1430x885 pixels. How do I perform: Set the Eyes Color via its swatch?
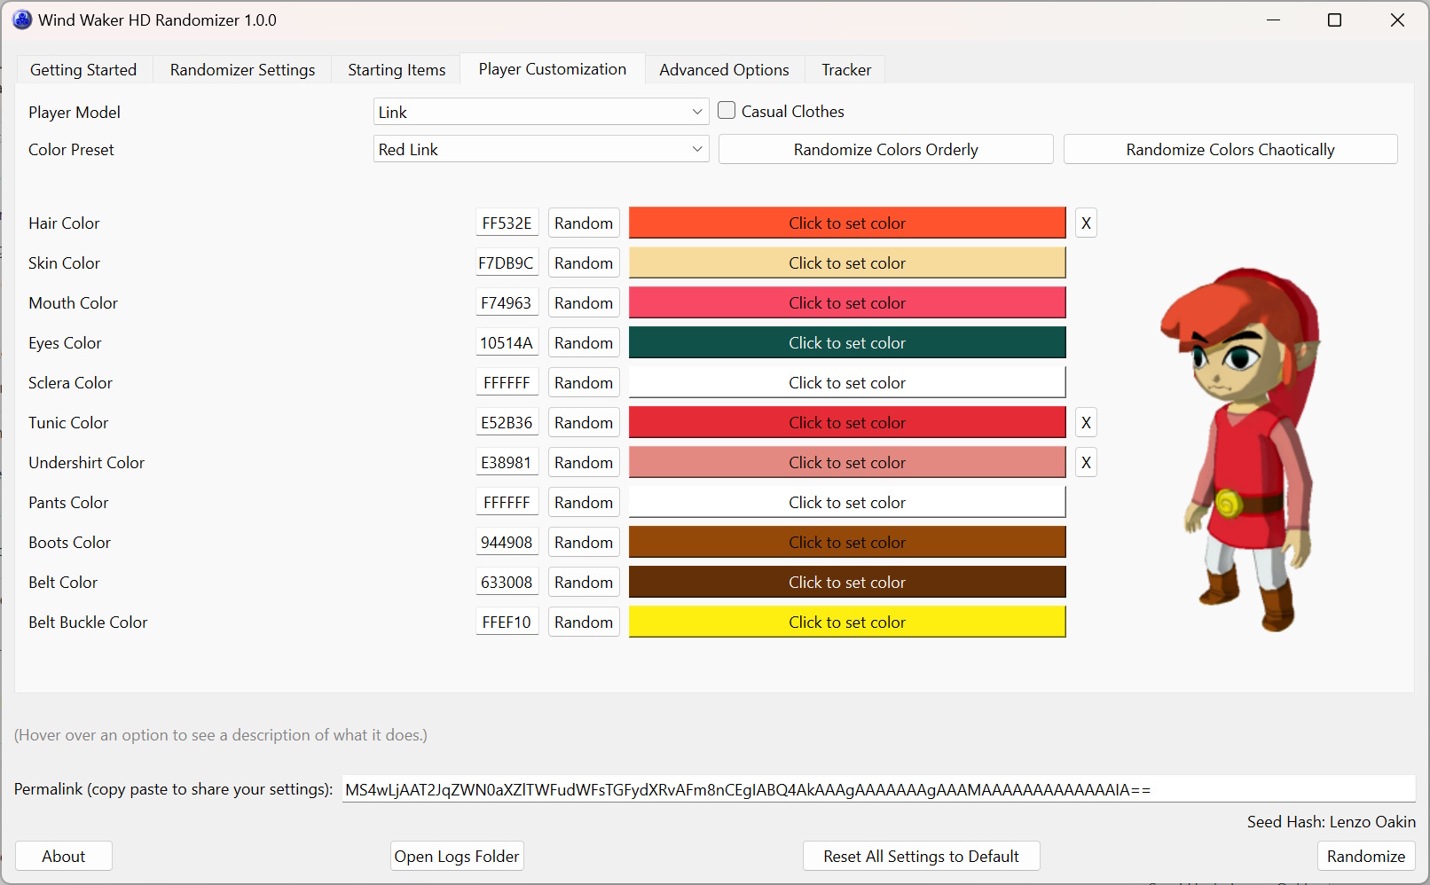pyautogui.click(x=847, y=343)
